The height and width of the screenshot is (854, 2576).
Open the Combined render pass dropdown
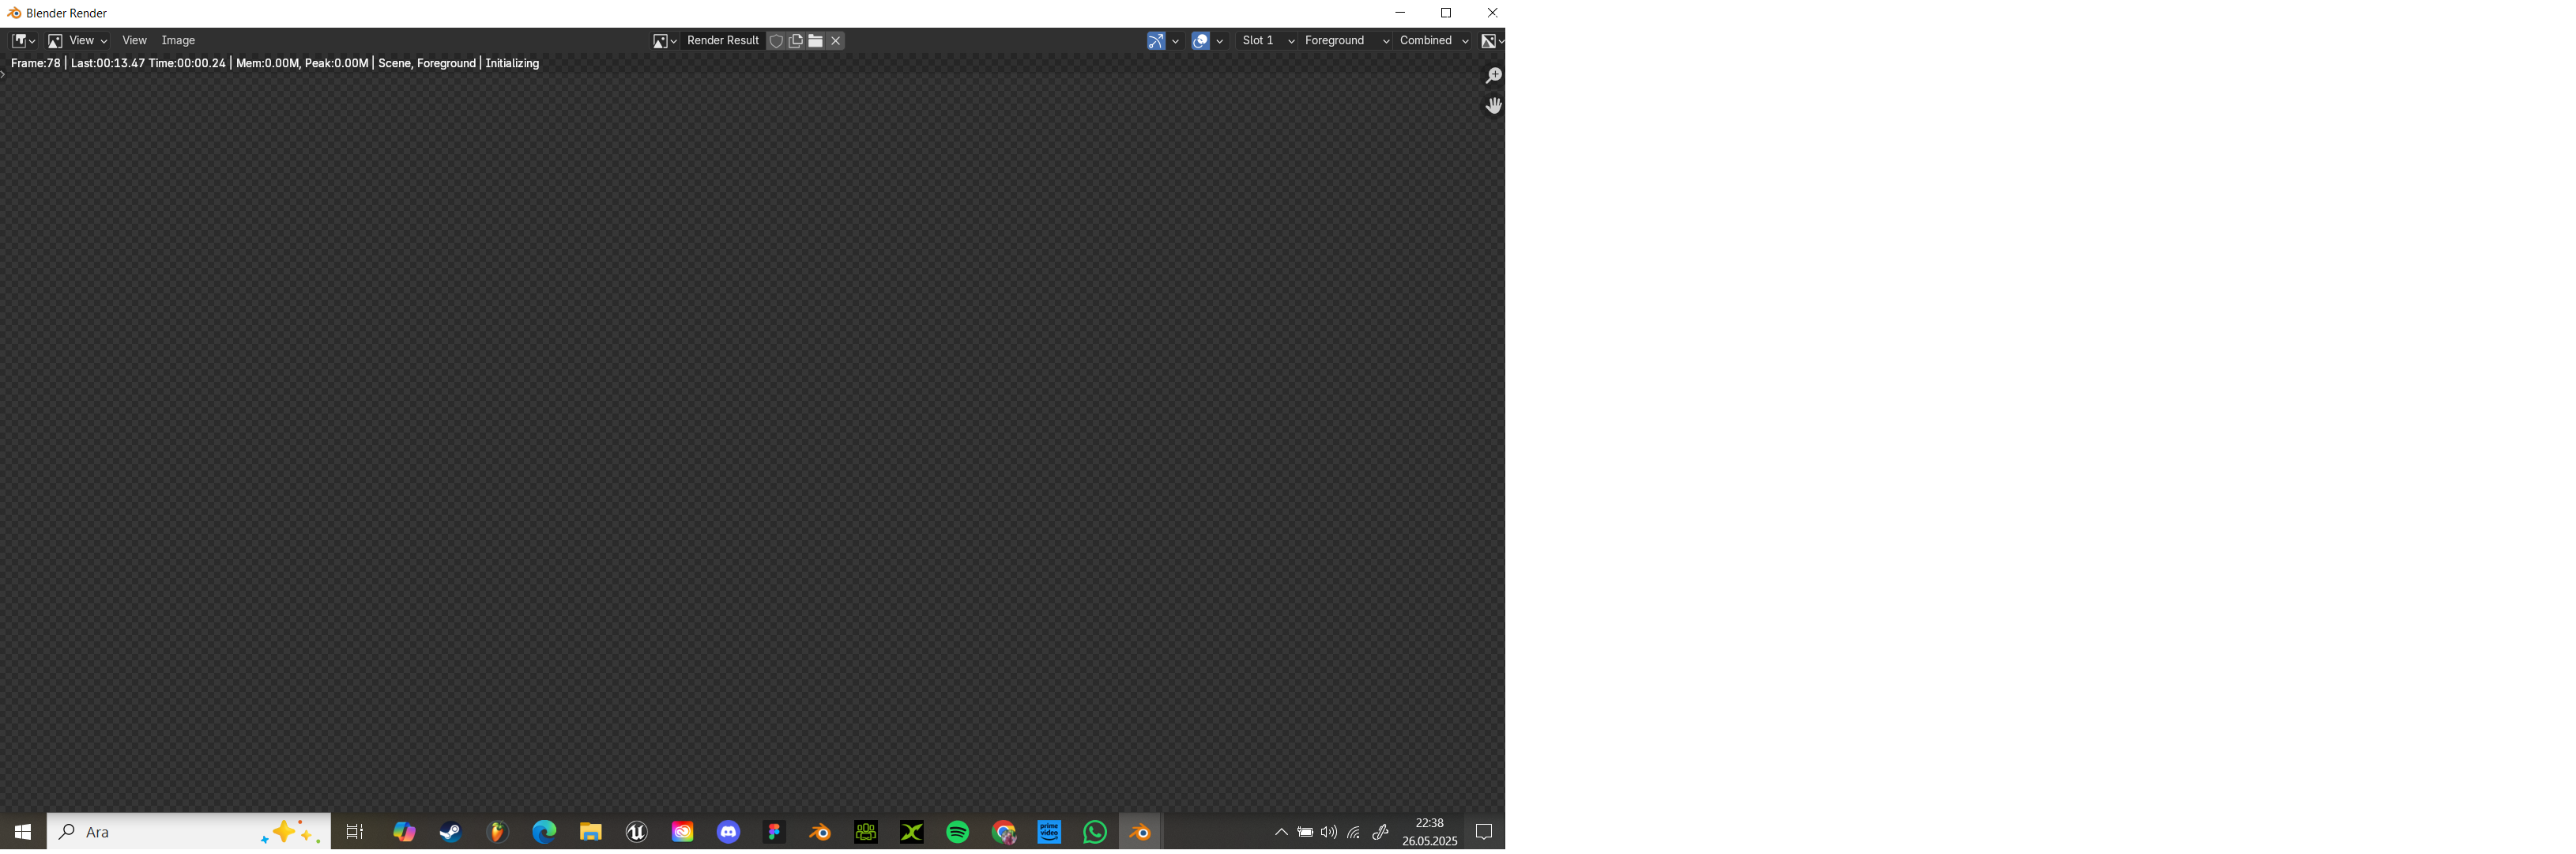(x=1434, y=41)
